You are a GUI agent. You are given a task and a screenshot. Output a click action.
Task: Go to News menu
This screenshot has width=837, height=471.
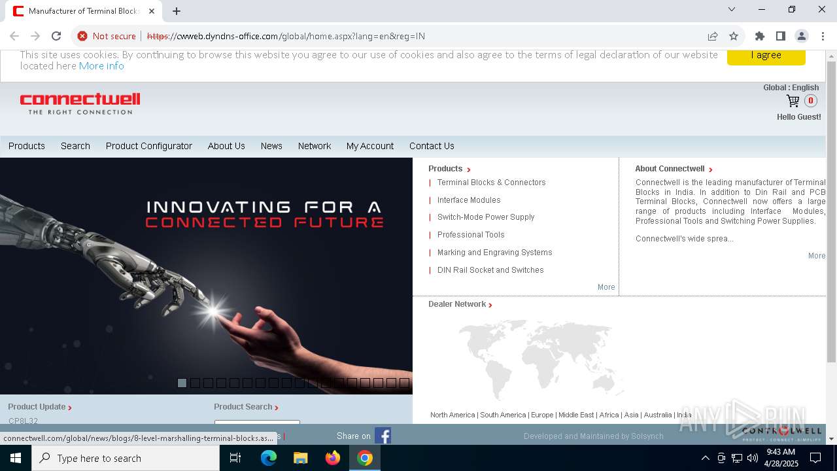point(271,146)
